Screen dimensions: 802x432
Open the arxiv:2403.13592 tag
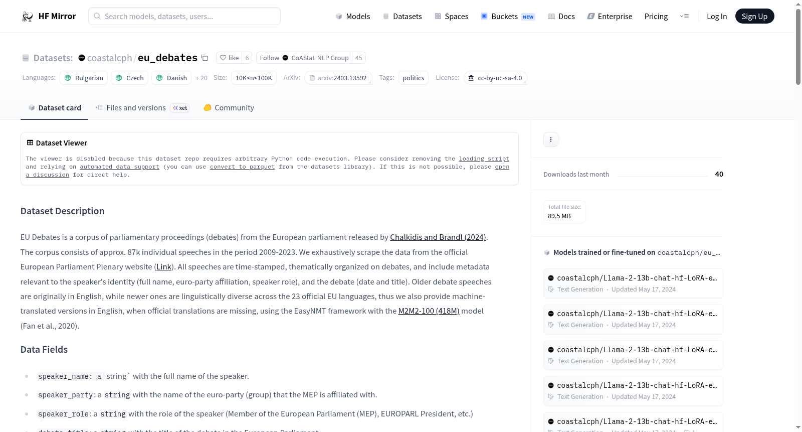pos(338,78)
